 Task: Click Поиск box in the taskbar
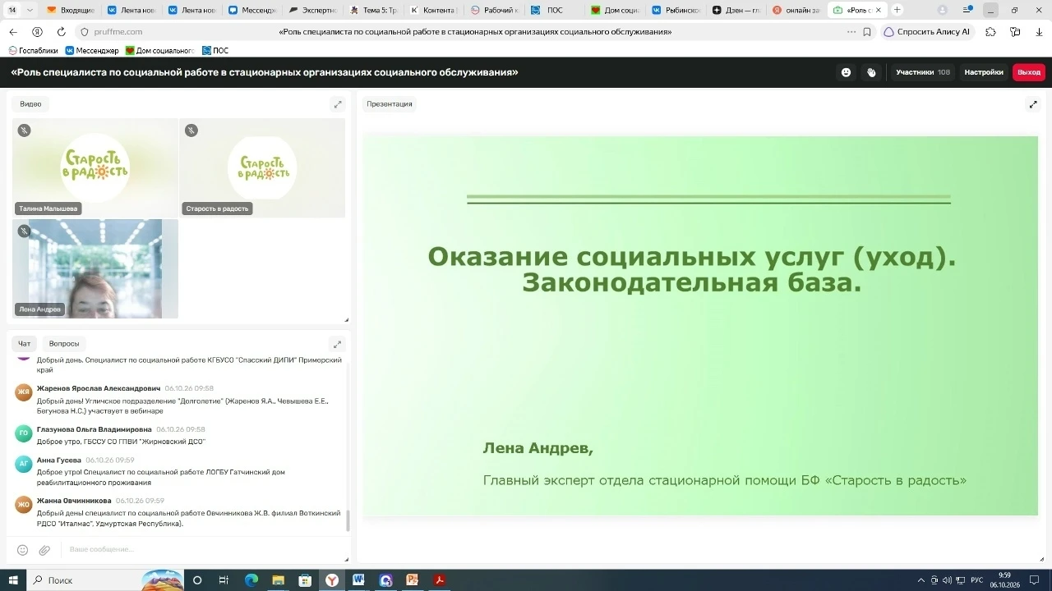pyautogui.click(x=107, y=580)
